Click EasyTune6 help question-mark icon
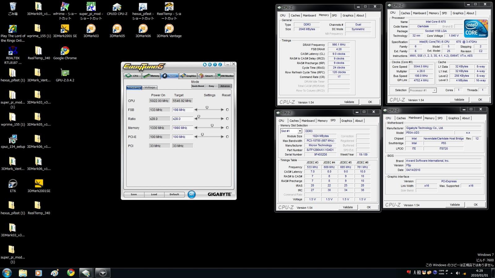 point(215,65)
